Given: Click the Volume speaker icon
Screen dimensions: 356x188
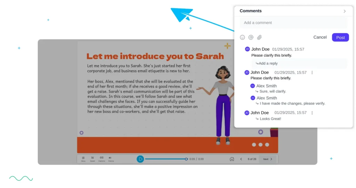Looking at the screenshot, I should click(110, 158).
